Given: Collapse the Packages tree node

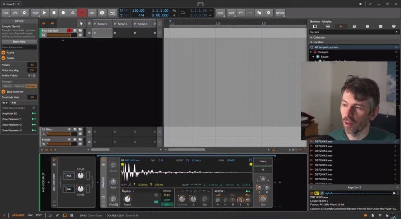Looking at the screenshot, I should coord(311,52).
